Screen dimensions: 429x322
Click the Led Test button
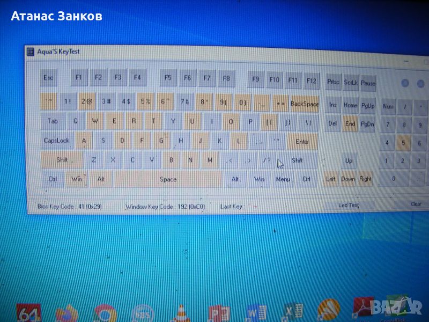(349, 205)
